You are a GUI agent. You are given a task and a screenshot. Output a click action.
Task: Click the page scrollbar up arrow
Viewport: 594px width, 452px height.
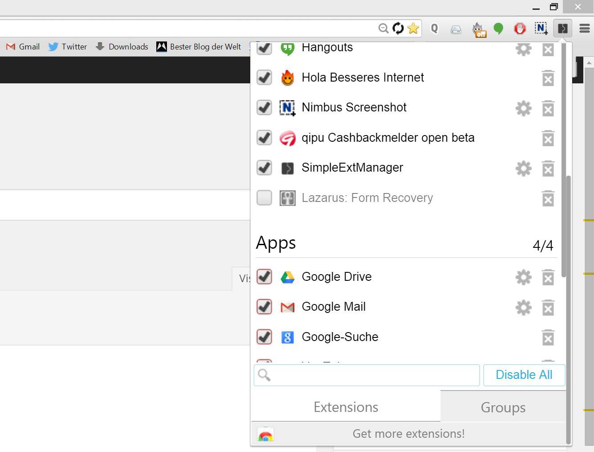(589, 63)
